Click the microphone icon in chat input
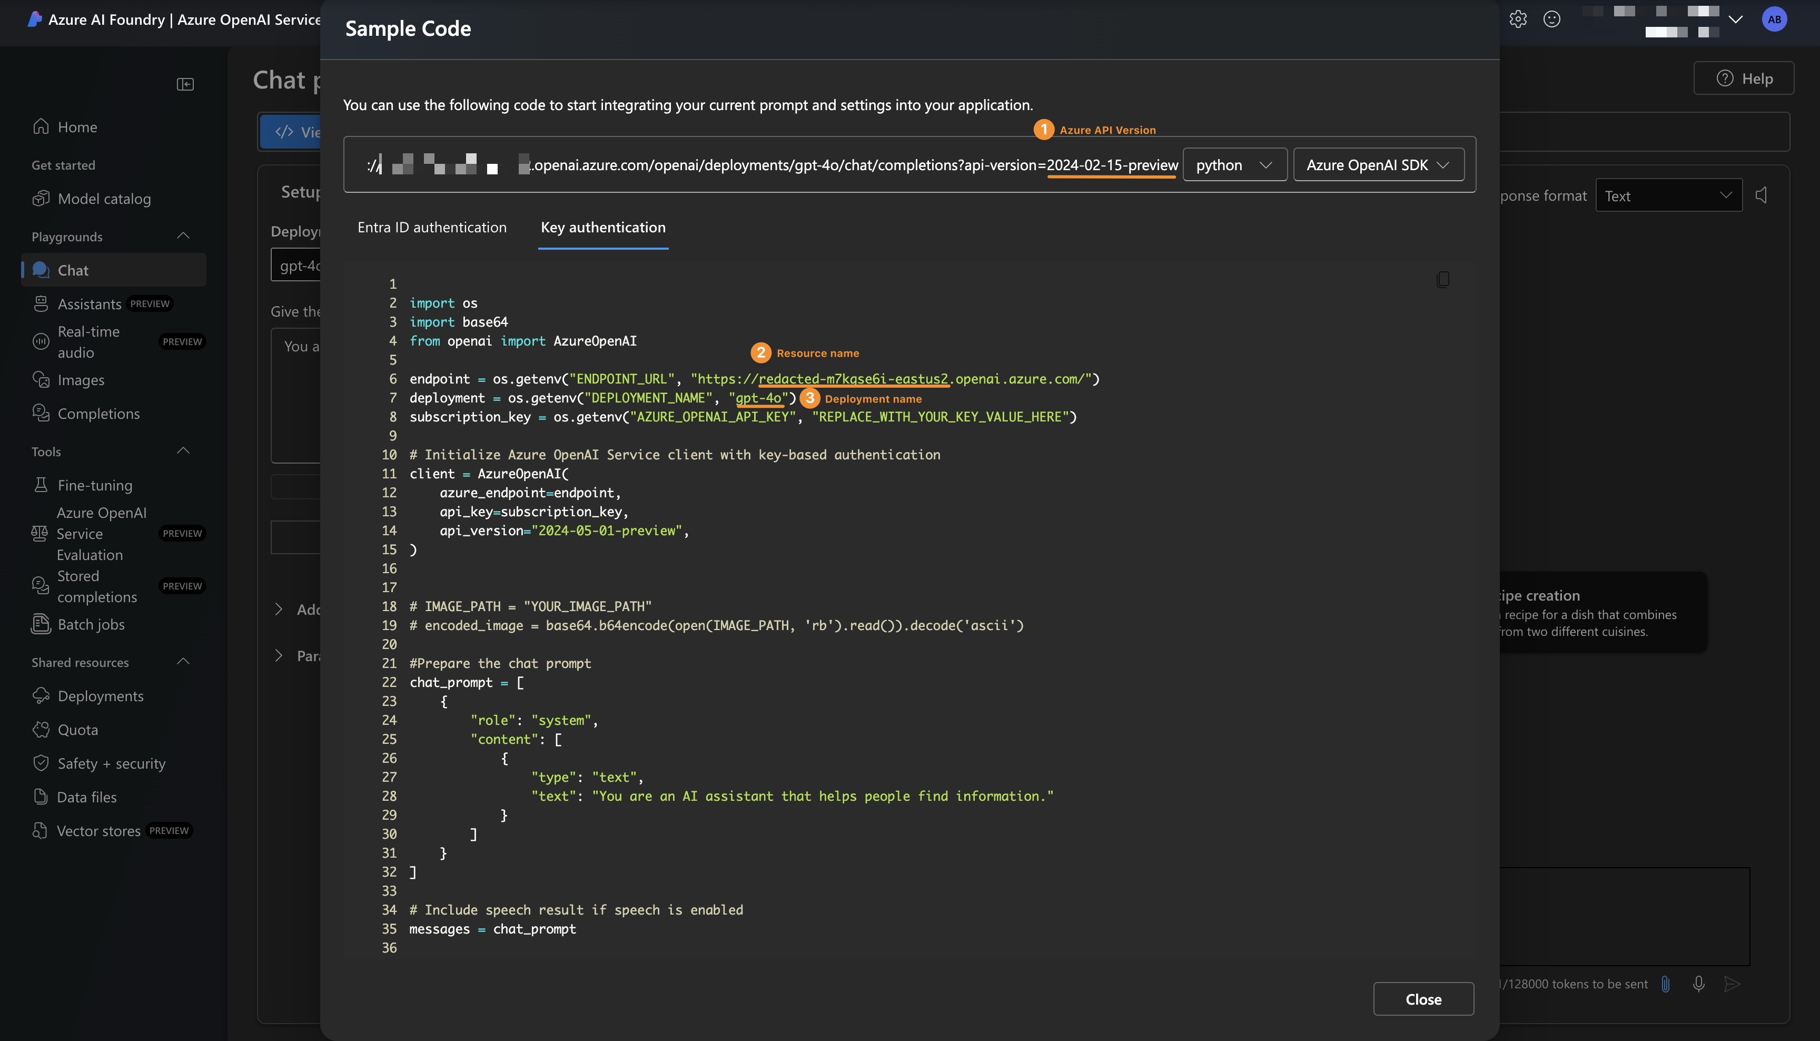The height and width of the screenshot is (1041, 1820). point(1698,984)
